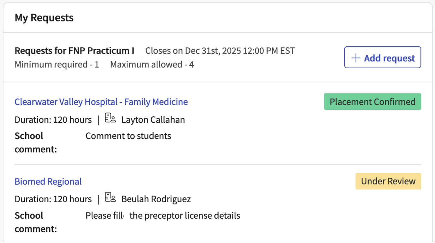The width and height of the screenshot is (435, 243).
Task: Select the Beulah Rodriguez preceptor name
Action: (x=156, y=199)
